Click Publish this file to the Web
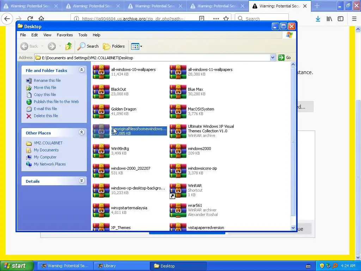361x271 pixels. [x=56, y=102]
